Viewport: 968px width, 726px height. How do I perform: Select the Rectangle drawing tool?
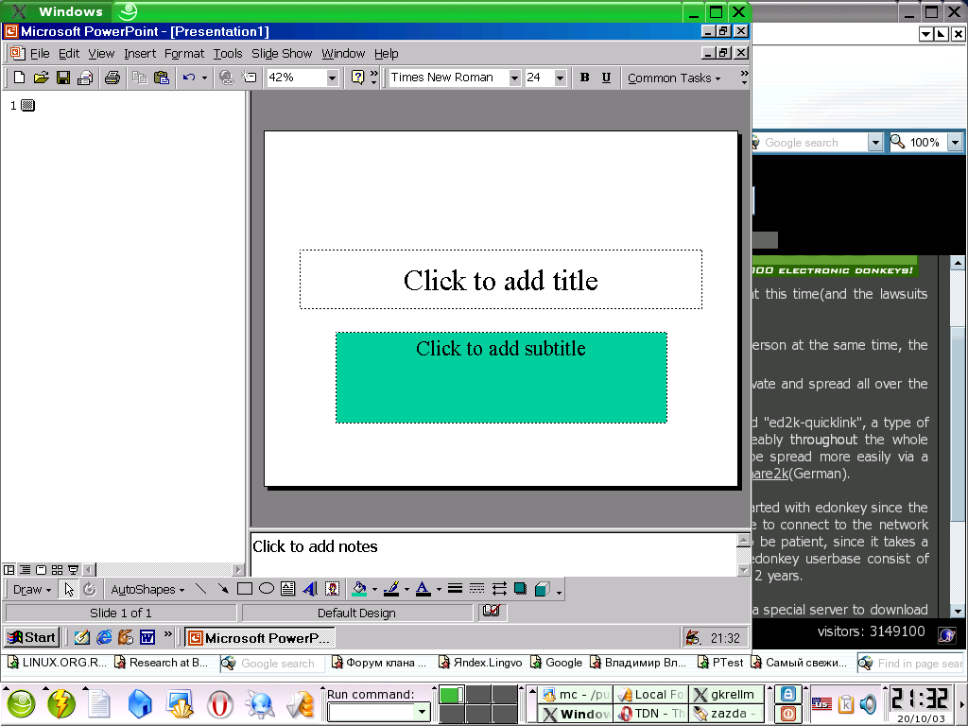click(245, 589)
